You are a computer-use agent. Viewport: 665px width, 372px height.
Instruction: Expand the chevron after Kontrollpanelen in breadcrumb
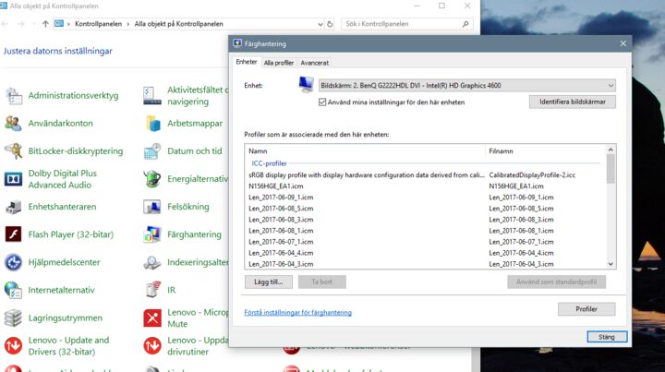(128, 24)
